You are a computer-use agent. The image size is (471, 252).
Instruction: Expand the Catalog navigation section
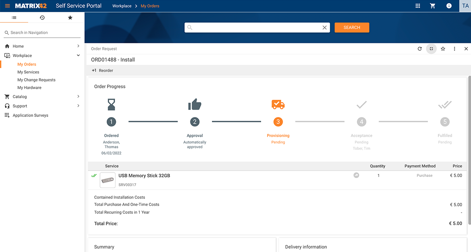tap(78, 96)
